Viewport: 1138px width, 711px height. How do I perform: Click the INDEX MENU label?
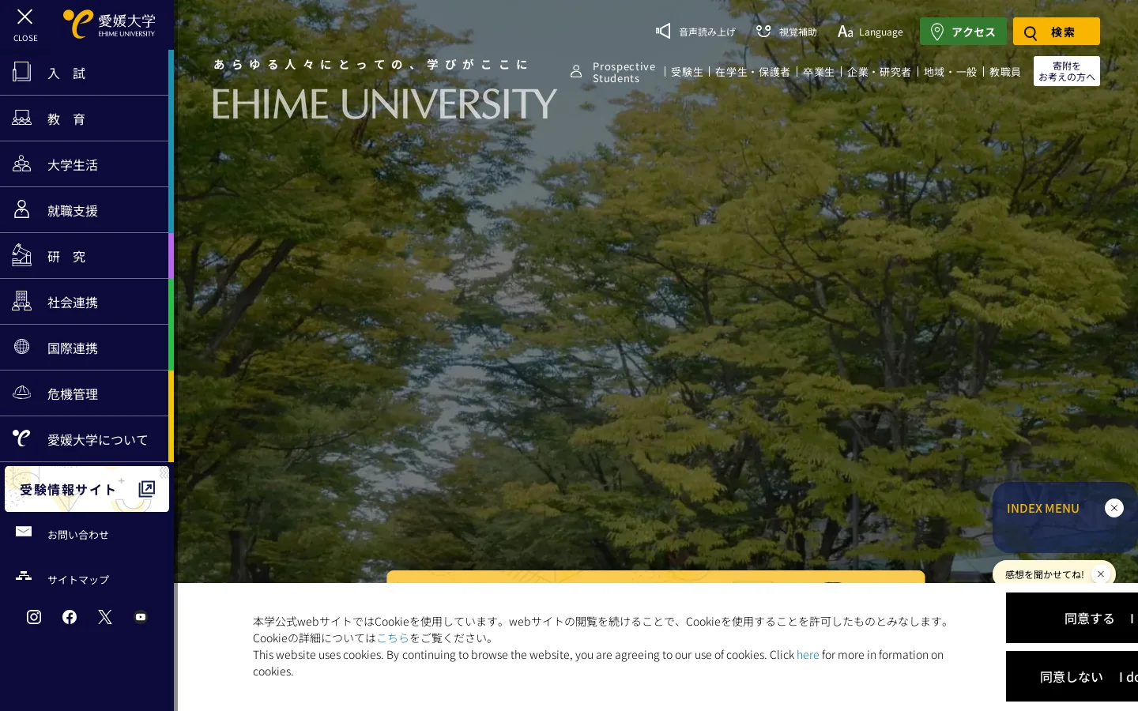1043,508
